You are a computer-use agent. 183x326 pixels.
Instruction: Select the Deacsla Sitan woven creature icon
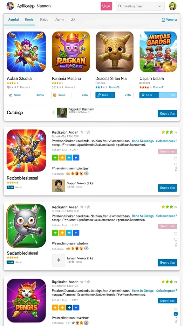coord(114,52)
